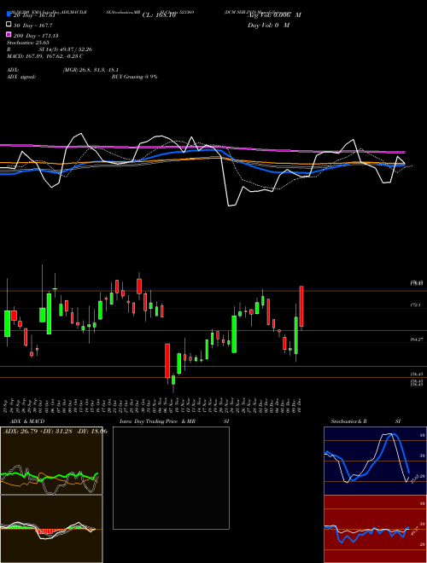
Task: Click the 'BUY Growing @ 9%' signal text
Action: pos(134,77)
